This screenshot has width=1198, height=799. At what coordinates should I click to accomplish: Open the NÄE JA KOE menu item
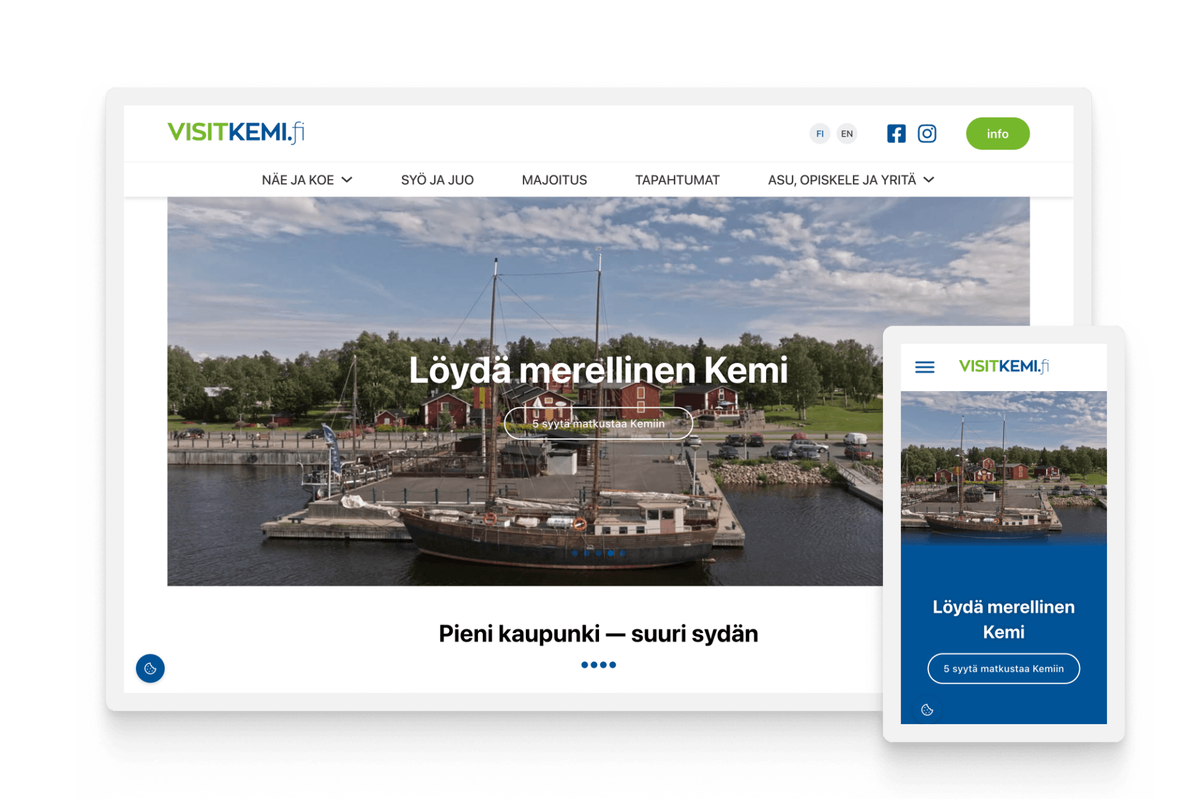point(298,180)
